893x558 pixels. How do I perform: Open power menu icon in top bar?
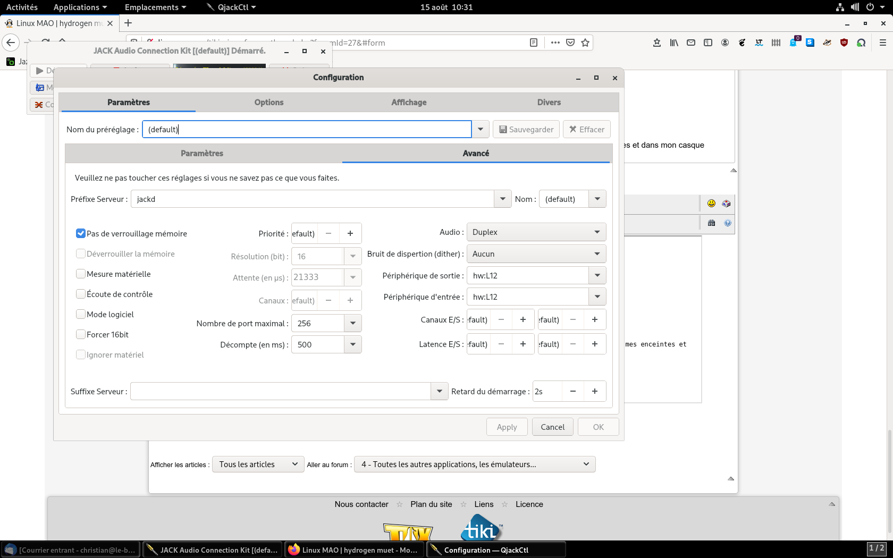point(870,7)
